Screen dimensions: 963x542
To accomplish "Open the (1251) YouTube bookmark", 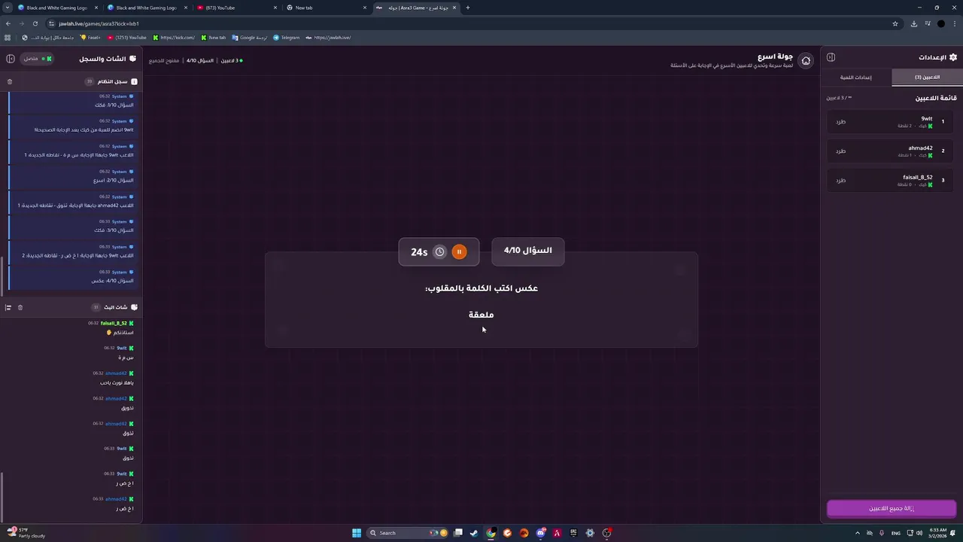I will click(127, 38).
